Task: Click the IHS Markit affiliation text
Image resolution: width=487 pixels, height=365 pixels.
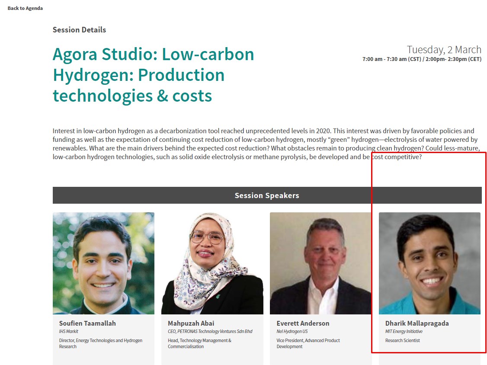Action: tap(69, 331)
